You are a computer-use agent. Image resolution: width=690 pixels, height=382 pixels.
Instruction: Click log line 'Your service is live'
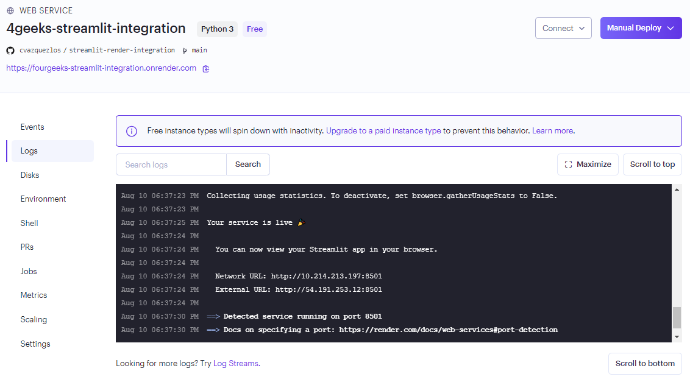(x=256, y=223)
